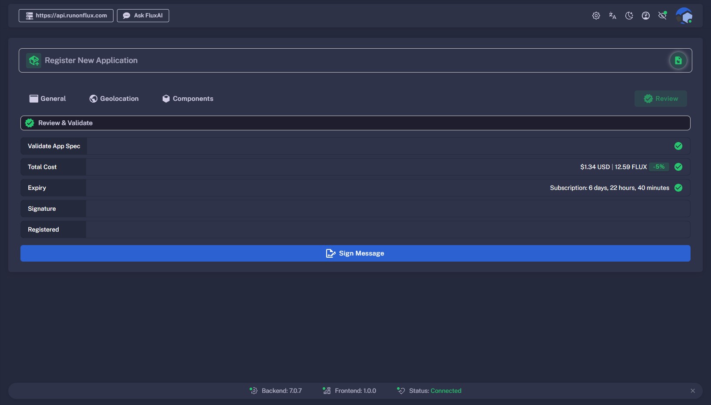Click the Validate App Spec green checkmark
The height and width of the screenshot is (405, 711).
678,146
